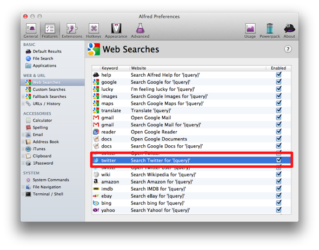Click the ebay row icon
The height and width of the screenshot is (250, 319).
(96, 196)
